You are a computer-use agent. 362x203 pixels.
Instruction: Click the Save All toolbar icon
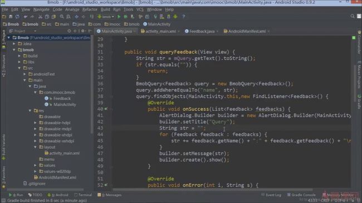(x=11, y=17)
